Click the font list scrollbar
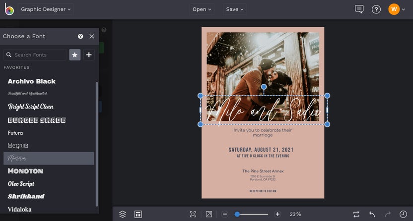 click(97, 144)
